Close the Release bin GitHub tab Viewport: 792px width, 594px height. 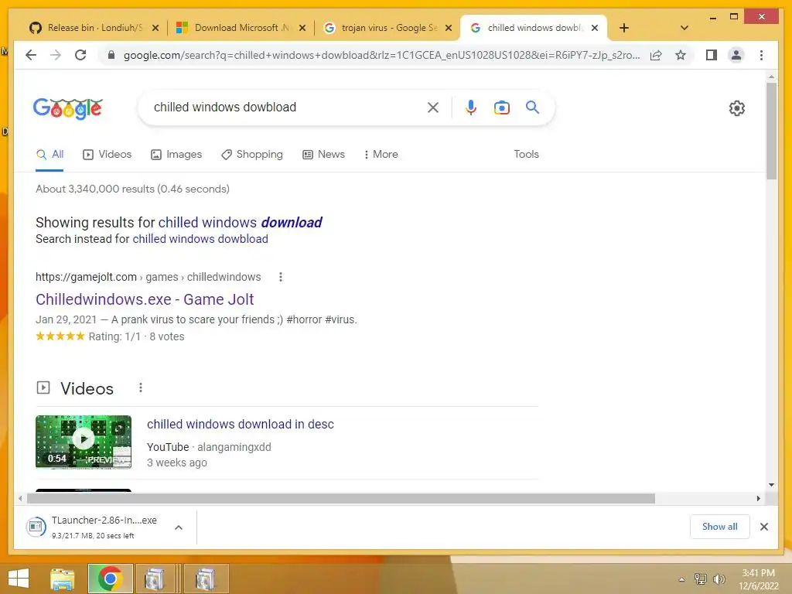155,28
